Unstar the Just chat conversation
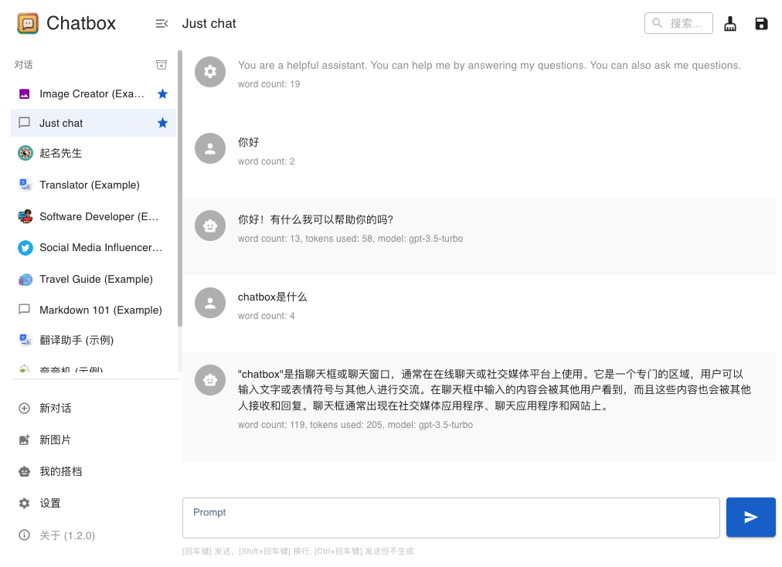 pos(162,123)
